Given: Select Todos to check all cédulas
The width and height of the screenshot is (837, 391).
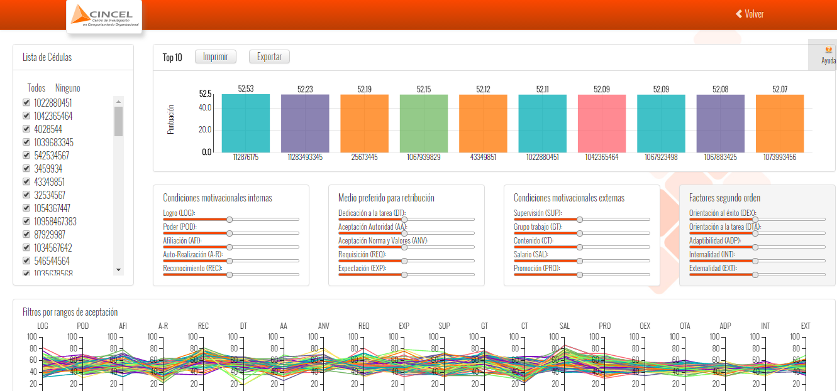Looking at the screenshot, I should pyautogui.click(x=36, y=88).
